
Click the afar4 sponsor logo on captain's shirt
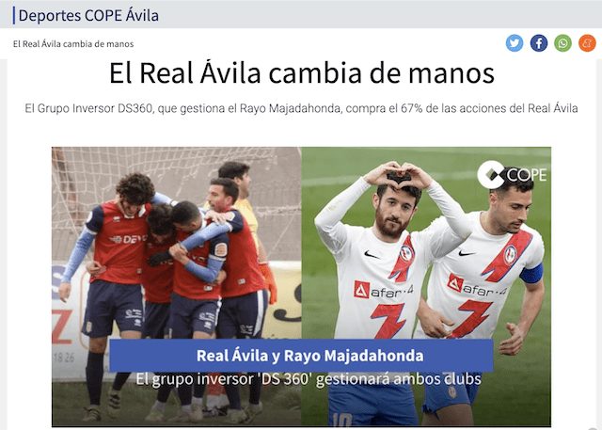tap(477, 287)
